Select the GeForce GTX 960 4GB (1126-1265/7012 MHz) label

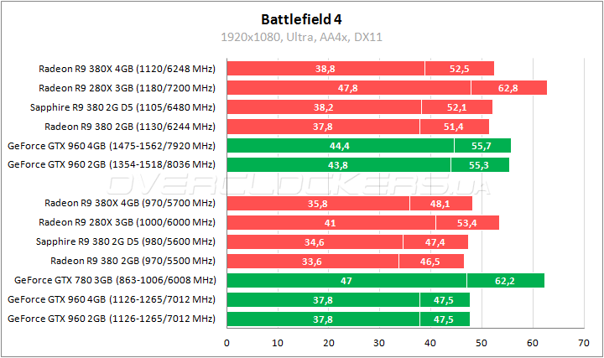click(111, 299)
